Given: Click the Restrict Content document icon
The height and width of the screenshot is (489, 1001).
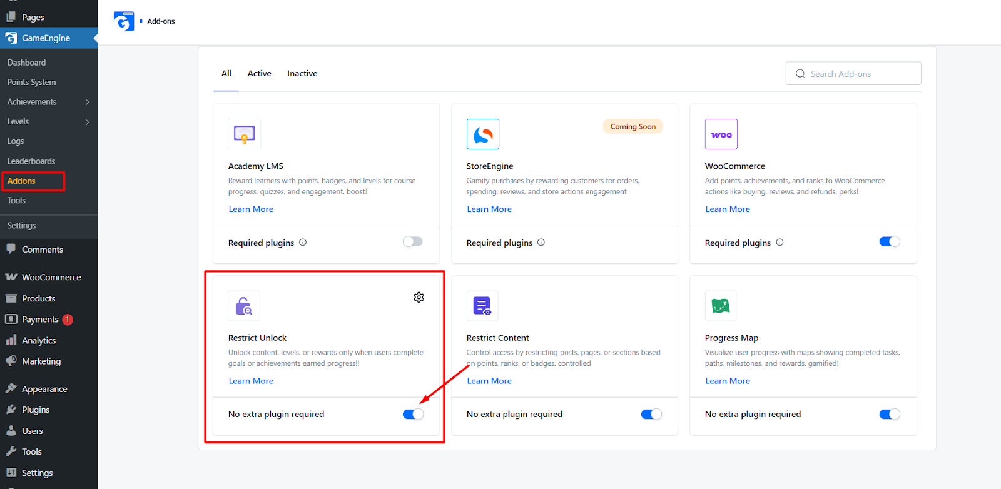Looking at the screenshot, I should (x=482, y=306).
